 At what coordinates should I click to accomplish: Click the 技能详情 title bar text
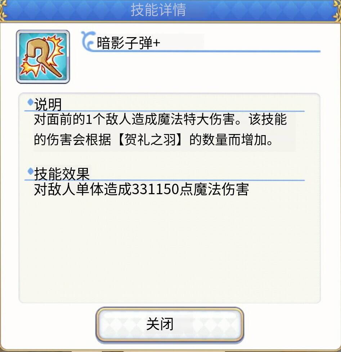158,10
